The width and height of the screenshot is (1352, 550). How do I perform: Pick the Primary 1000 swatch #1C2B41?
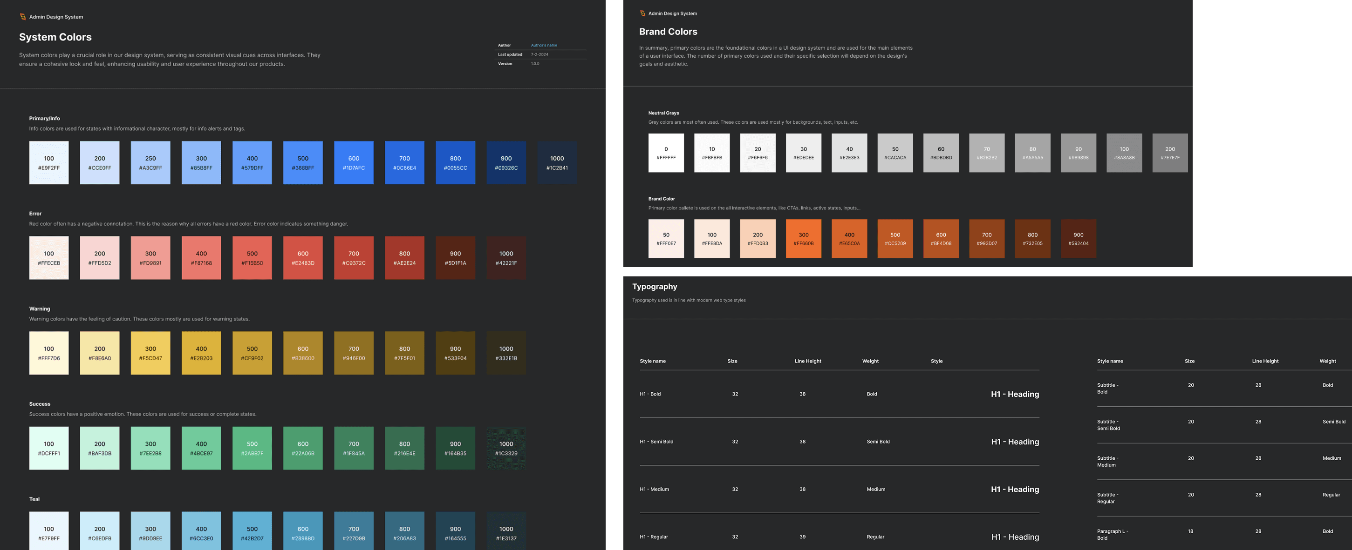tap(557, 162)
